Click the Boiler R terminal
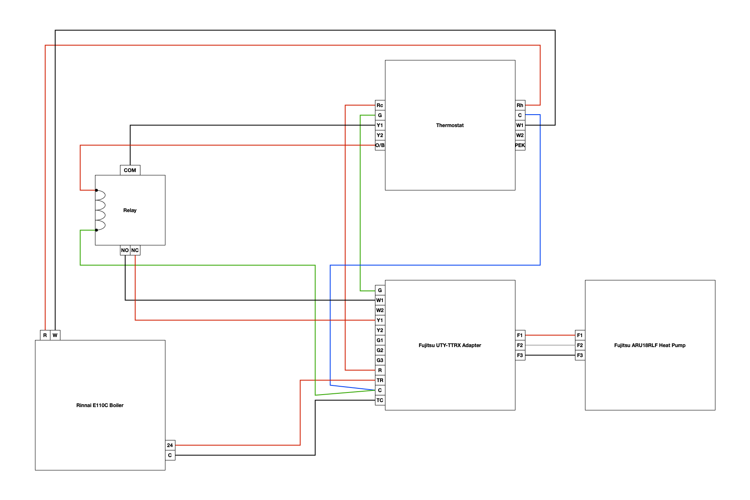The height and width of the screenshot is (500, 750). 45,335
